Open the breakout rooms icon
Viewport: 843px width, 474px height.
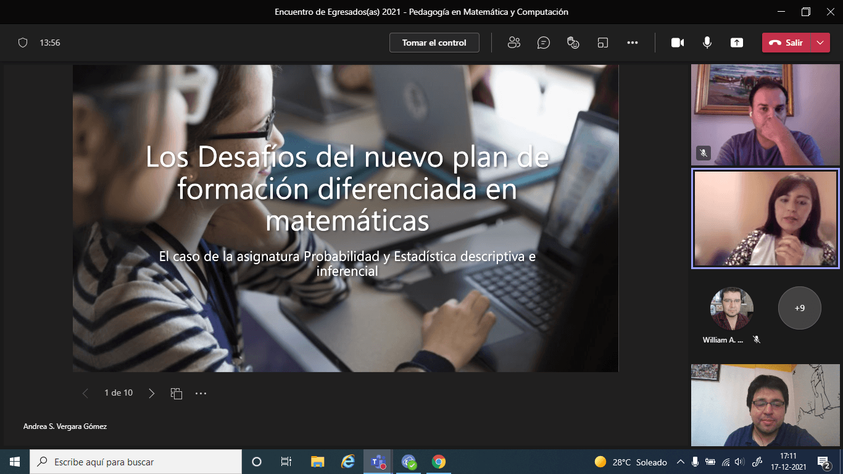click(603, 43)
